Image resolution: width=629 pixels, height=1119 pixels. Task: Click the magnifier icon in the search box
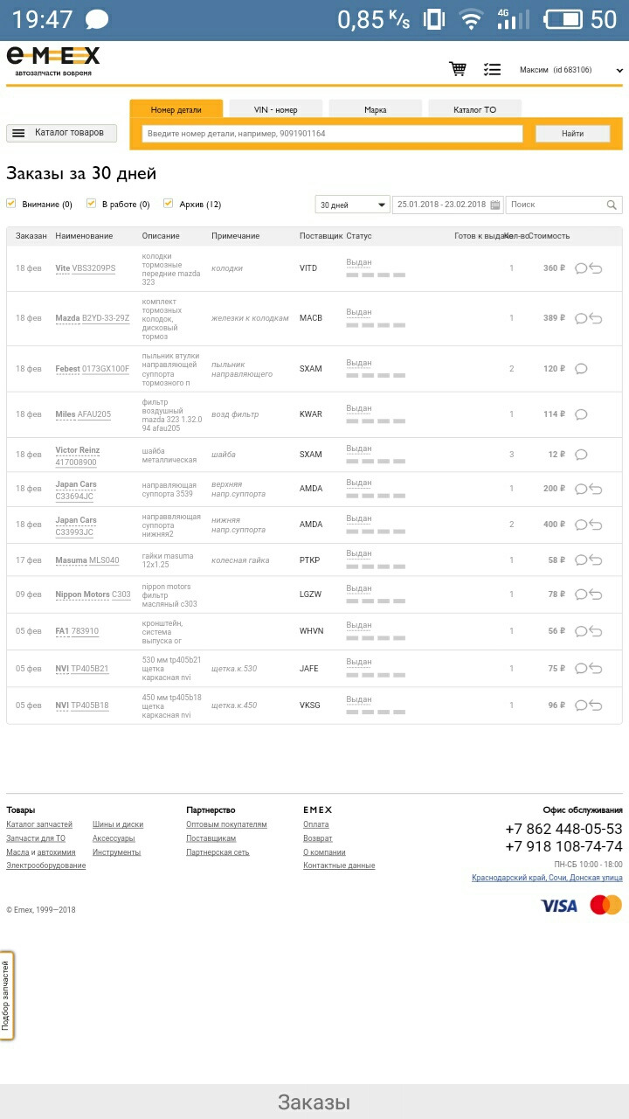coord(612,205)
